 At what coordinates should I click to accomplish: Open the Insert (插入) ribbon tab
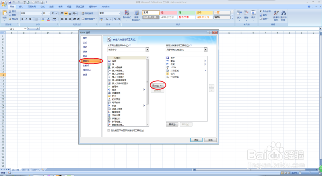tap(21, 6)
